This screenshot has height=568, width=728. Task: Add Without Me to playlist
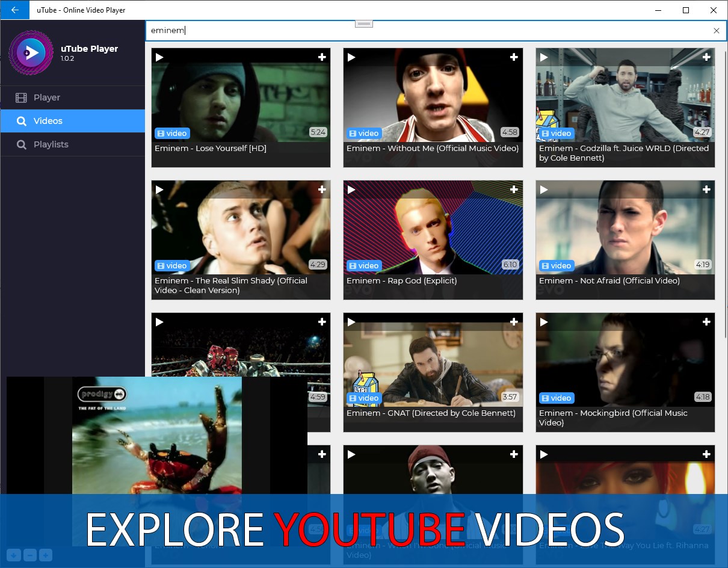(514, 57)
